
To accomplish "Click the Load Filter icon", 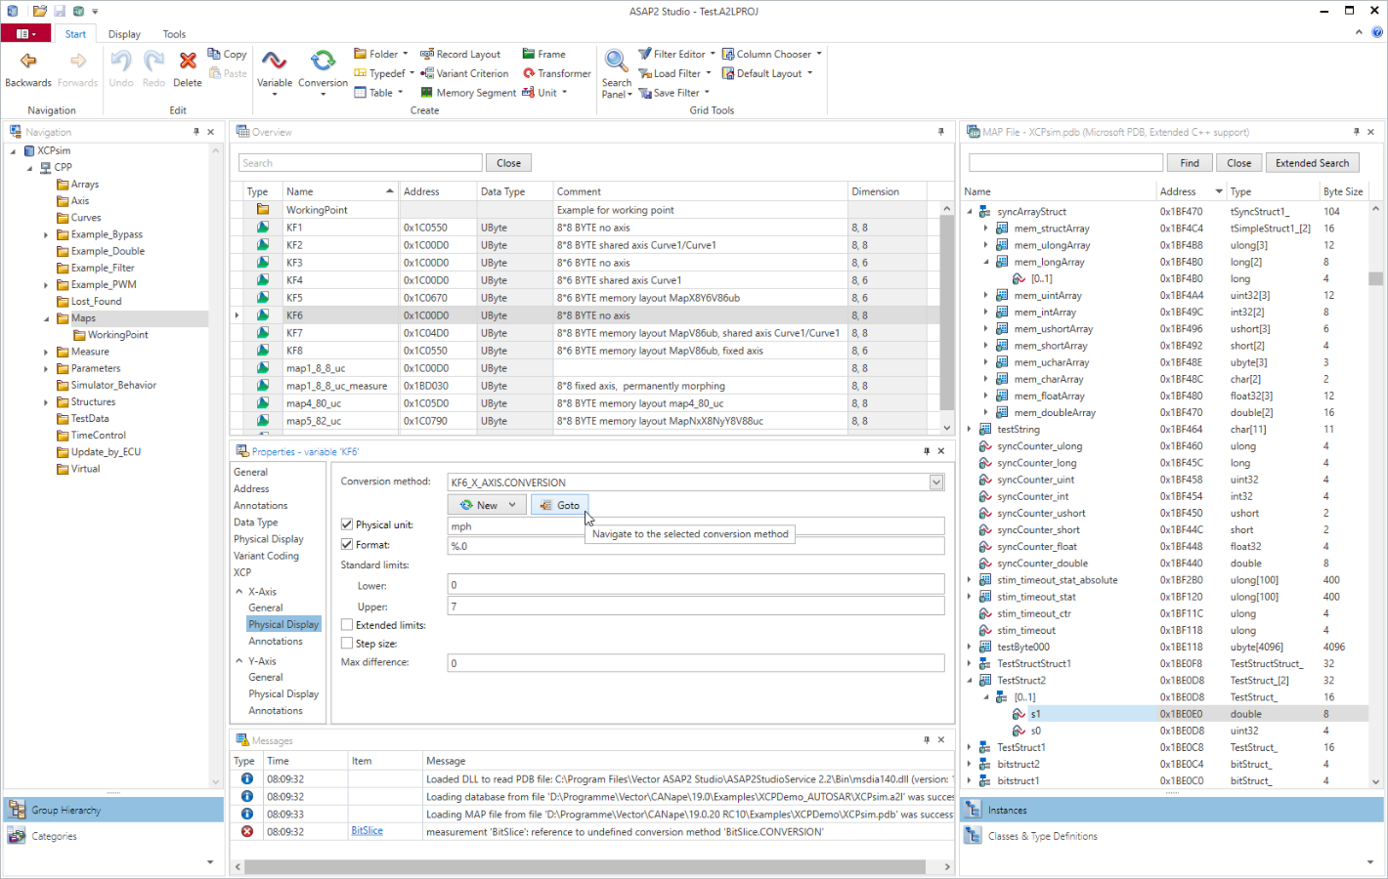I will tap(644, 73).
